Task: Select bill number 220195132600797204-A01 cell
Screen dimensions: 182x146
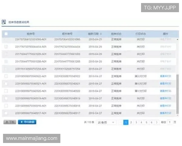Action: 31,69
